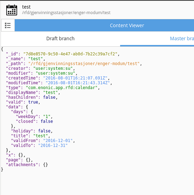The height and width of the screenshot is (195, 194).
Task: Switch to the Draft branch tab
Action: (60, 39)
